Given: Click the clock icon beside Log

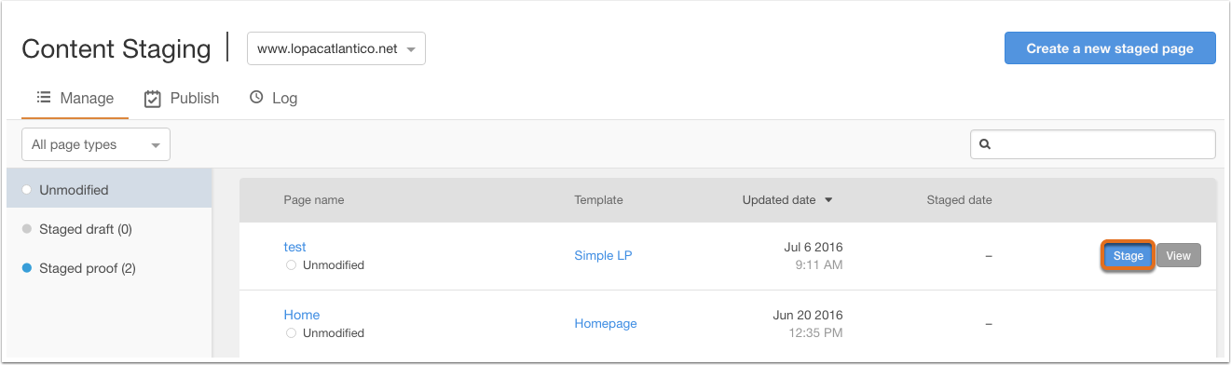Looking at the screenshot, I should (256, 97).
